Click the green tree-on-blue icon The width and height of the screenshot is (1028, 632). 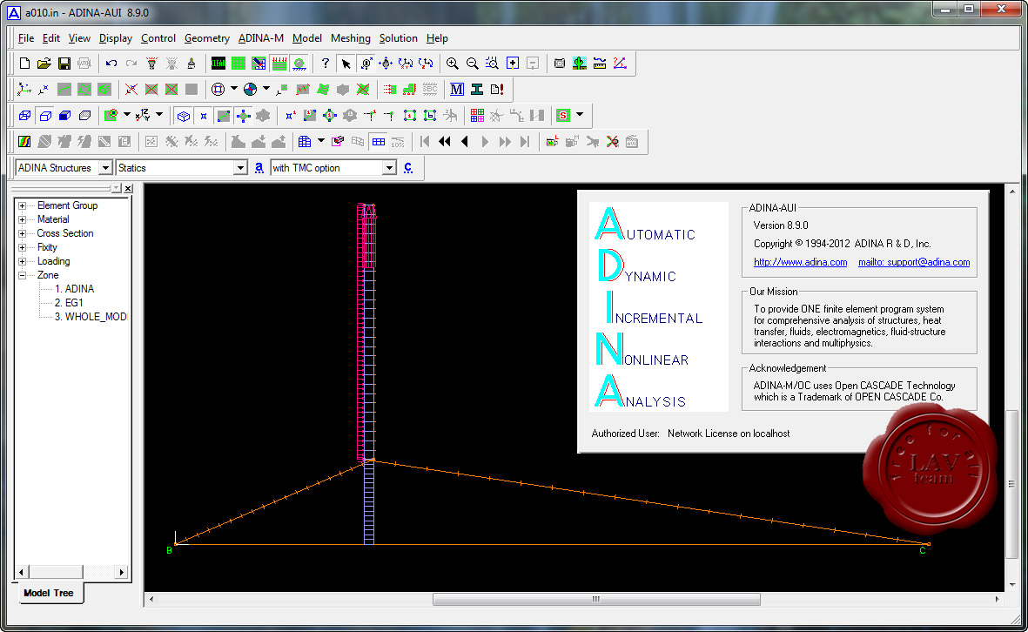click(580, 63)
